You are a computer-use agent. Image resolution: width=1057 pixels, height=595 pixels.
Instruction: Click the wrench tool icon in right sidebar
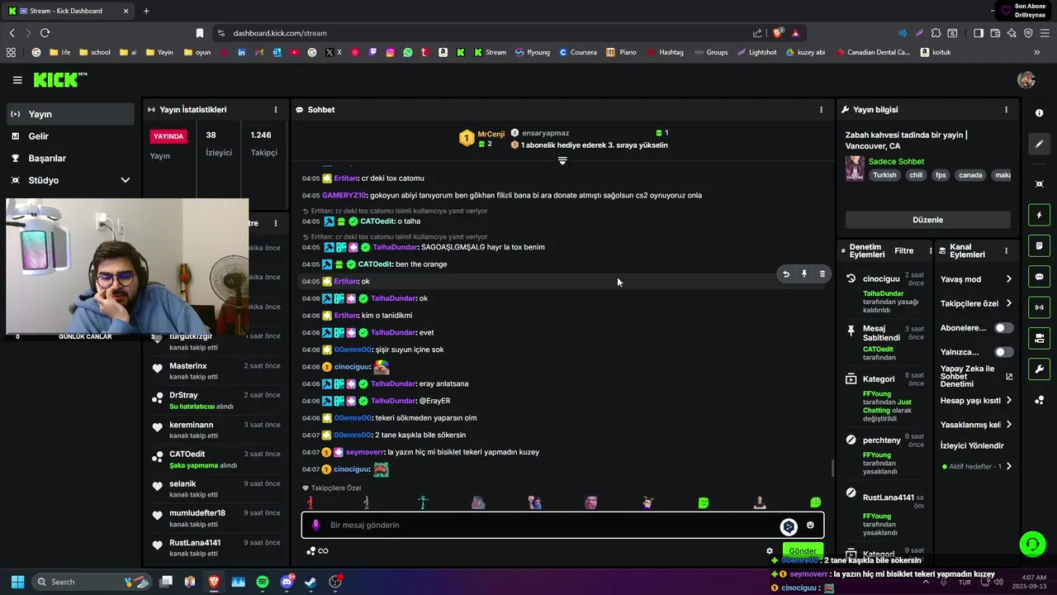pyautogui.click(x=1039, y=369)
